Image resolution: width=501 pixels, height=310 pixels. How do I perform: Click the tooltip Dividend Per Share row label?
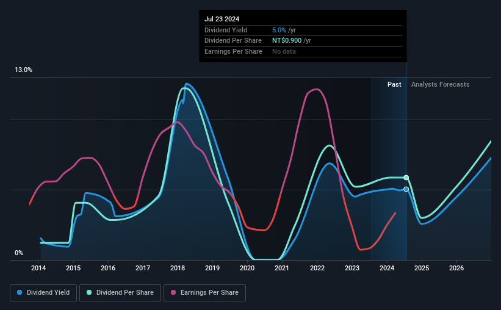coord(233,41)
